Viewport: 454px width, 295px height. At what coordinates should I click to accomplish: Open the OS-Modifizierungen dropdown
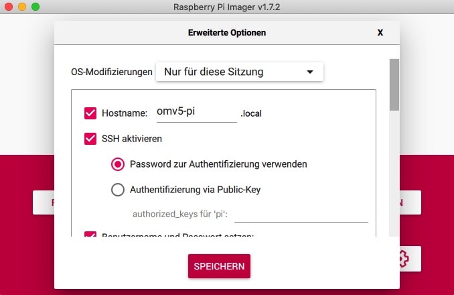(239, 71)
